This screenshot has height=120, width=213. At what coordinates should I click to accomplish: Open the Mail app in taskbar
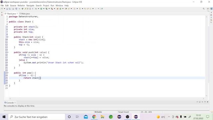pos(86,117)
